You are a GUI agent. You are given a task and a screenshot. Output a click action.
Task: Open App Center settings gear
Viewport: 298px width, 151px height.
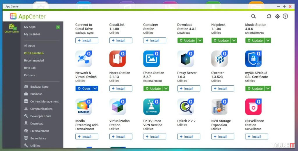pyautogui.click(x=277, y=16)
